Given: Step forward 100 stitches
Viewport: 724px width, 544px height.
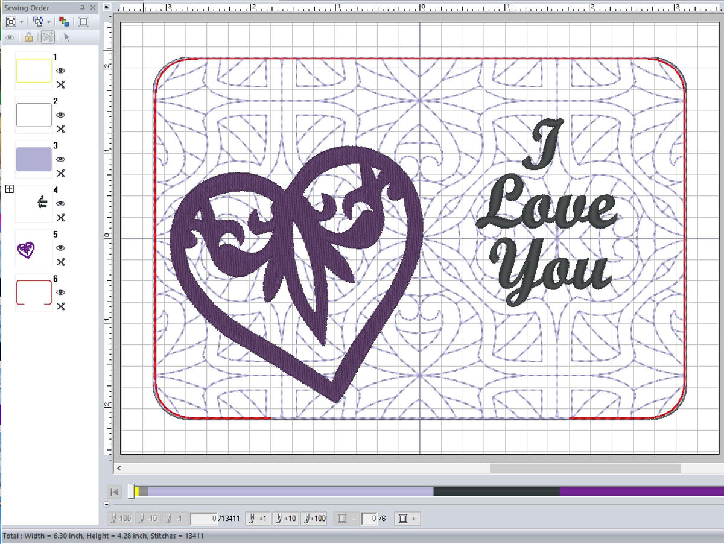Looking at the screenshot, I should [315, 519].
